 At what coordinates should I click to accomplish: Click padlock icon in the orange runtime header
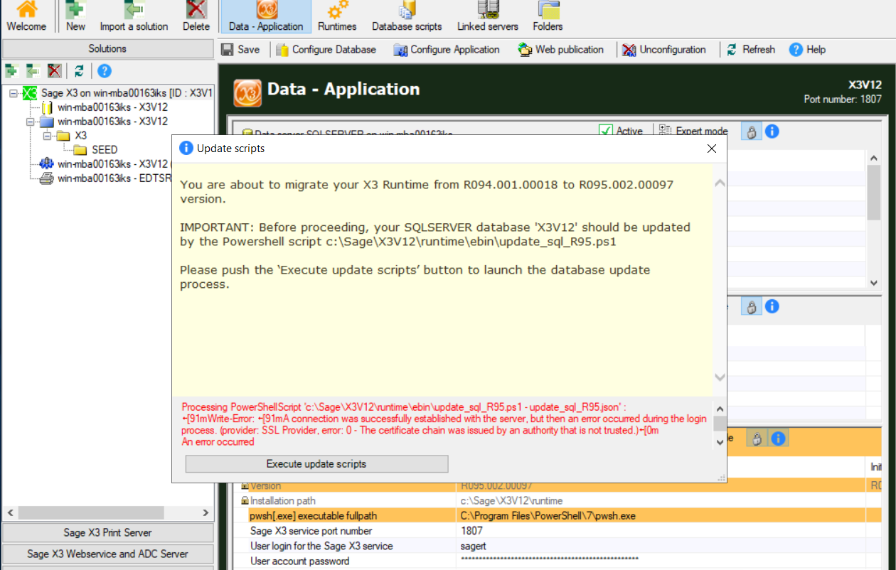pos(757,439)
